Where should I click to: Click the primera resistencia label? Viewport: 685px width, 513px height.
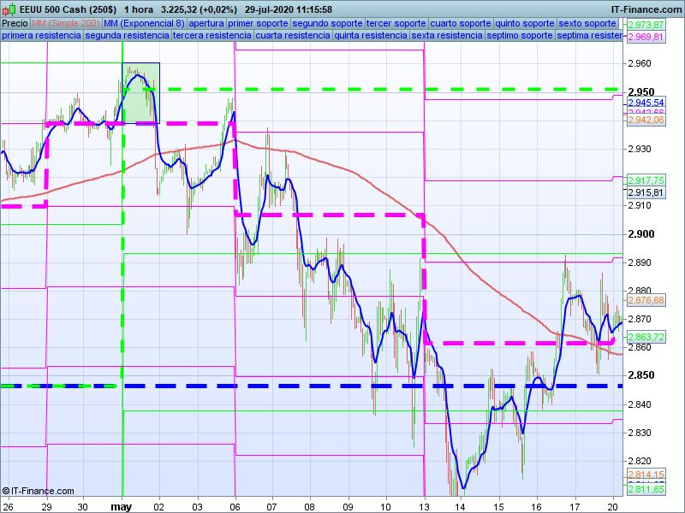click(x=41, y=36)
